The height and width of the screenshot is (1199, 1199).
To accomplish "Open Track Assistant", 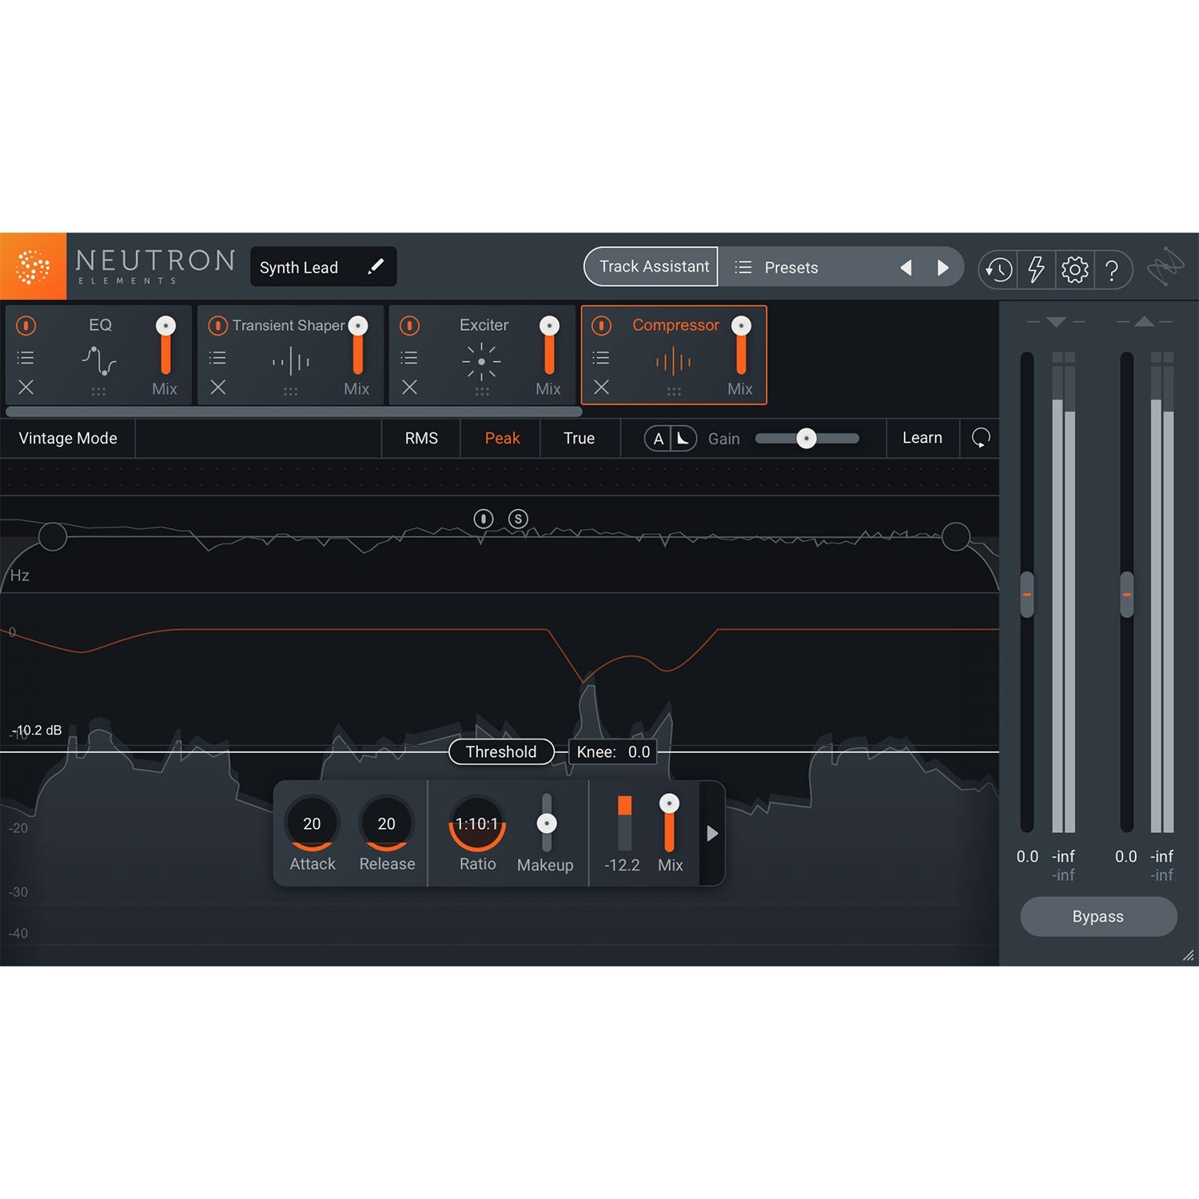I will coord(651,266).
